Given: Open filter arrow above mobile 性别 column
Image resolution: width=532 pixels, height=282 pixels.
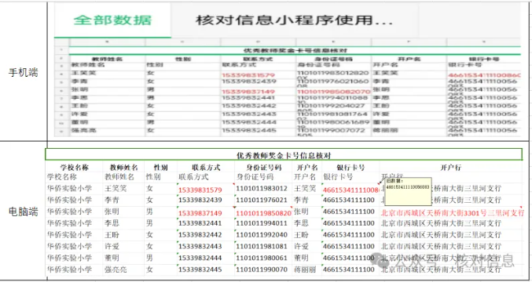Looking at the screenshot, I should [x=182, y=42].
